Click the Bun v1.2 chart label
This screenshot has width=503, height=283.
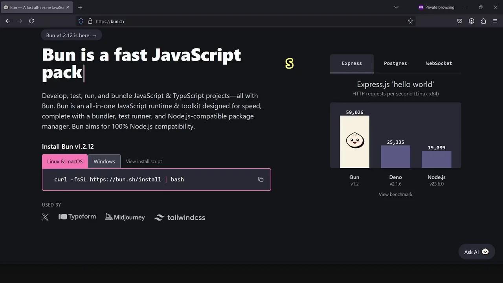354,180
